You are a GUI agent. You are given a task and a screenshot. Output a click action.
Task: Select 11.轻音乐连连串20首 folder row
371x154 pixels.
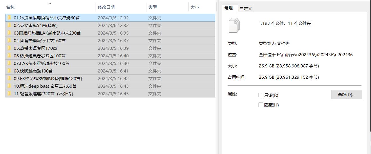43,94
